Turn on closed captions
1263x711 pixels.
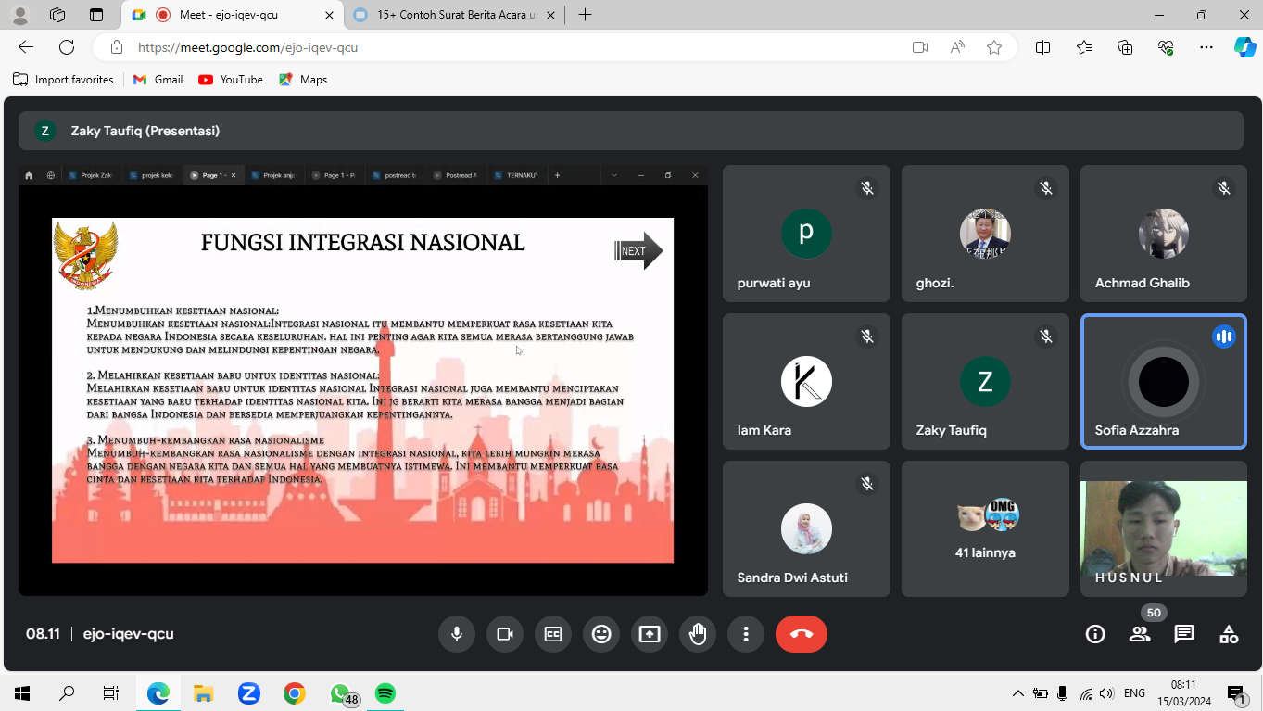tap(553, 634)
